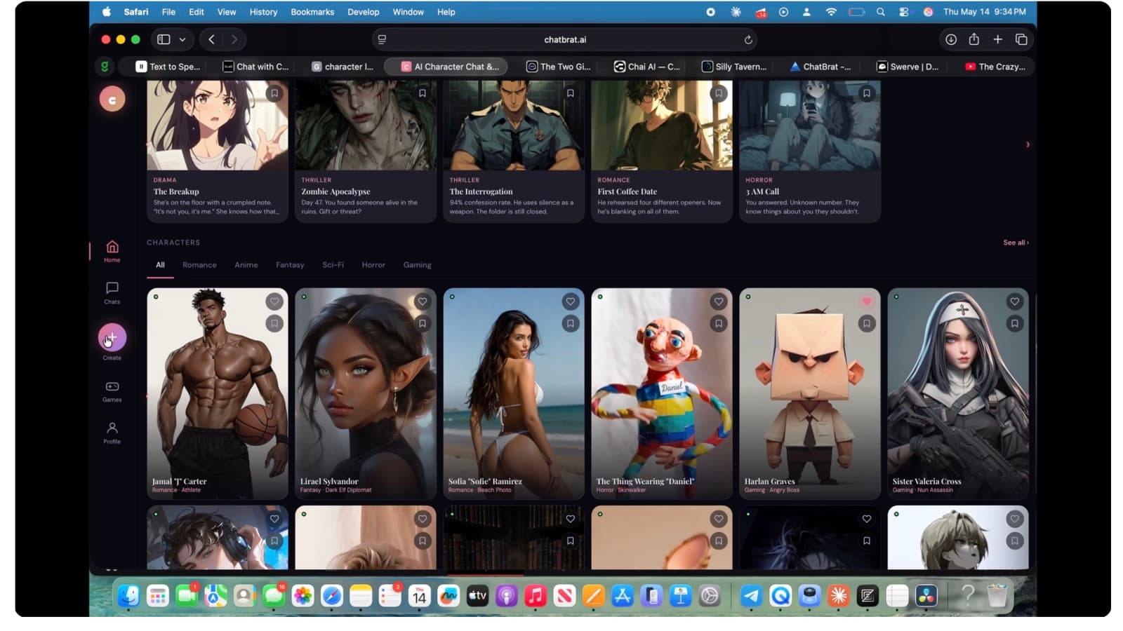The image size is (1123, 631).
Task: Open the Bookmarks menu in menu bar
Action: pos(312,12)
